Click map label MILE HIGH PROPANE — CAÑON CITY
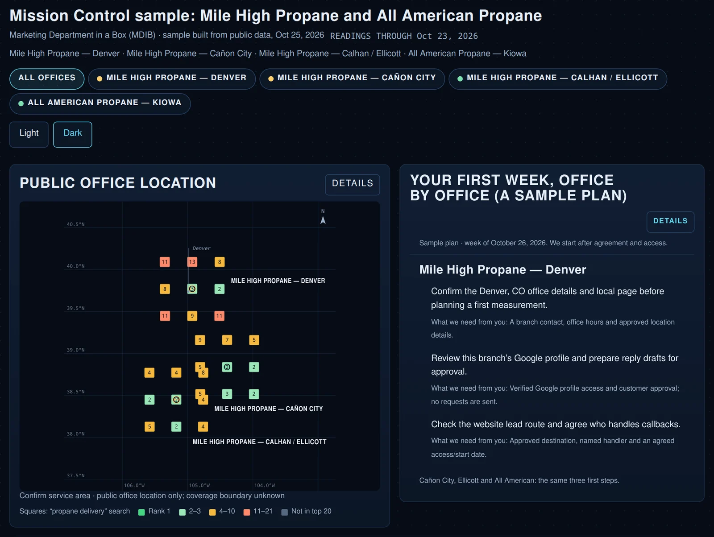 [x=269, y=409]
